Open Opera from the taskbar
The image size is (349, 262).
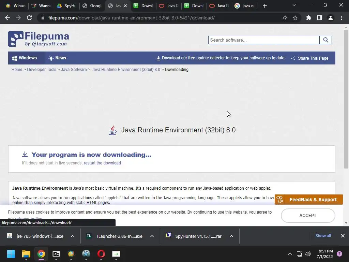pyautogui.click(x=101, y=254)
